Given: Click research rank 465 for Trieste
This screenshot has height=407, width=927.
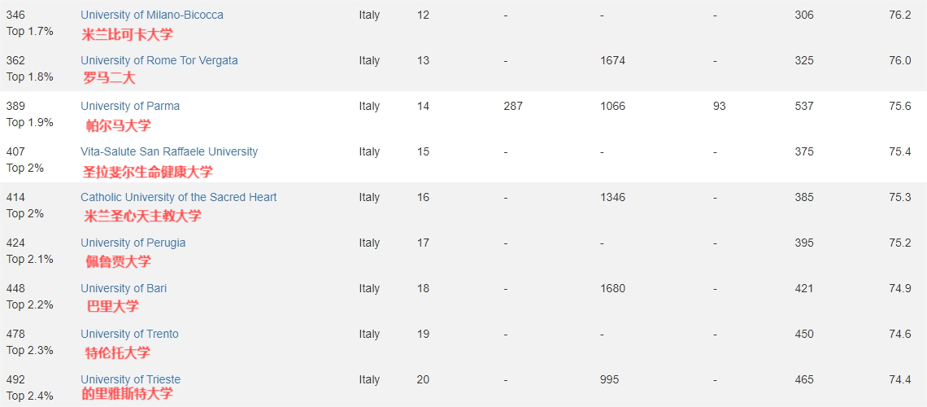Looking at the screenshot, I should pyautogui.click(x=804, y=379).
